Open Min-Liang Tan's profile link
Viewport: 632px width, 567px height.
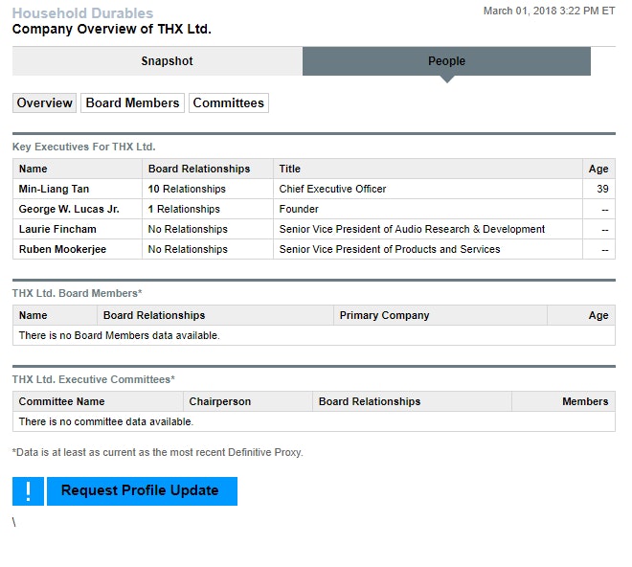coord(54,190)
